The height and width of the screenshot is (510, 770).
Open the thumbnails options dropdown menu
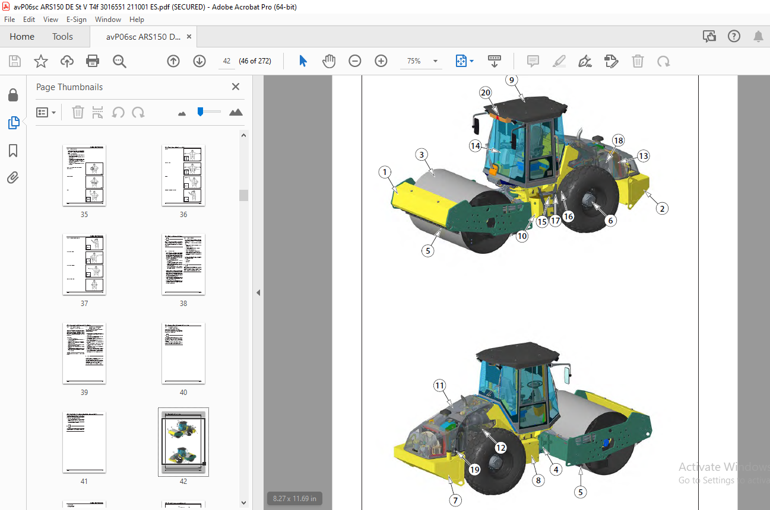(x=46, y=112)
